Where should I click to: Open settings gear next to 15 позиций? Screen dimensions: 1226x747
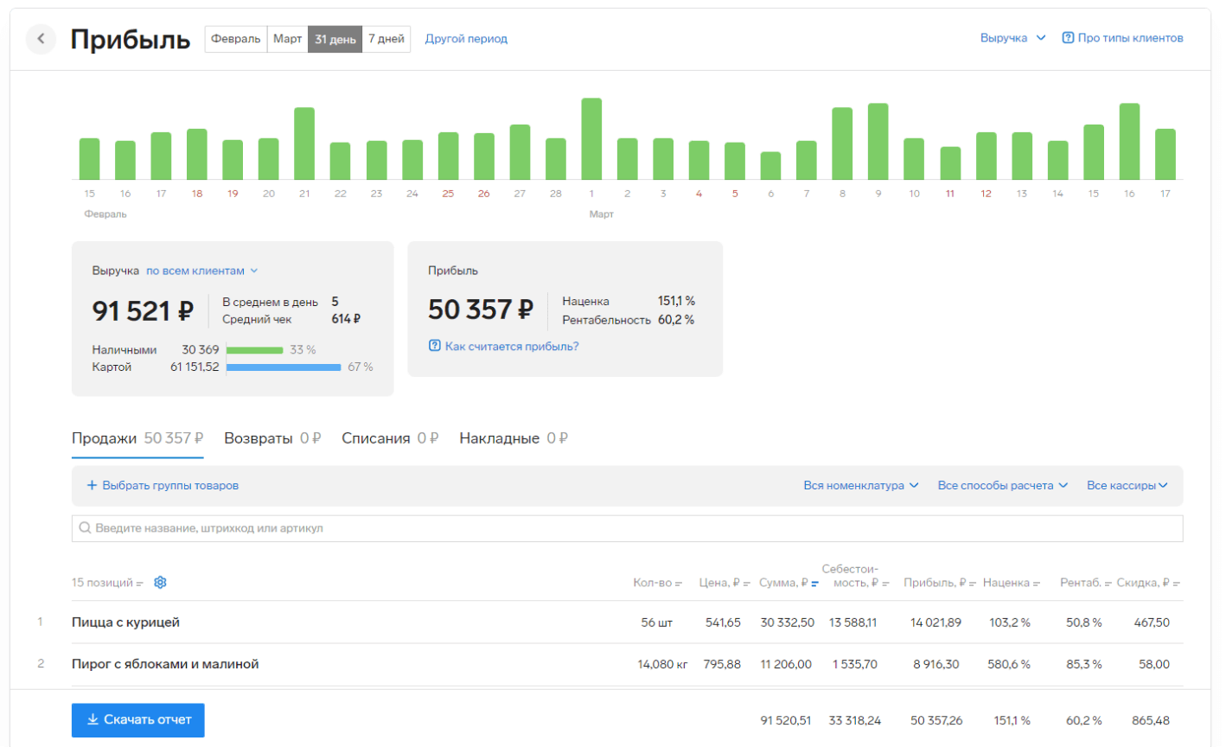160,583
